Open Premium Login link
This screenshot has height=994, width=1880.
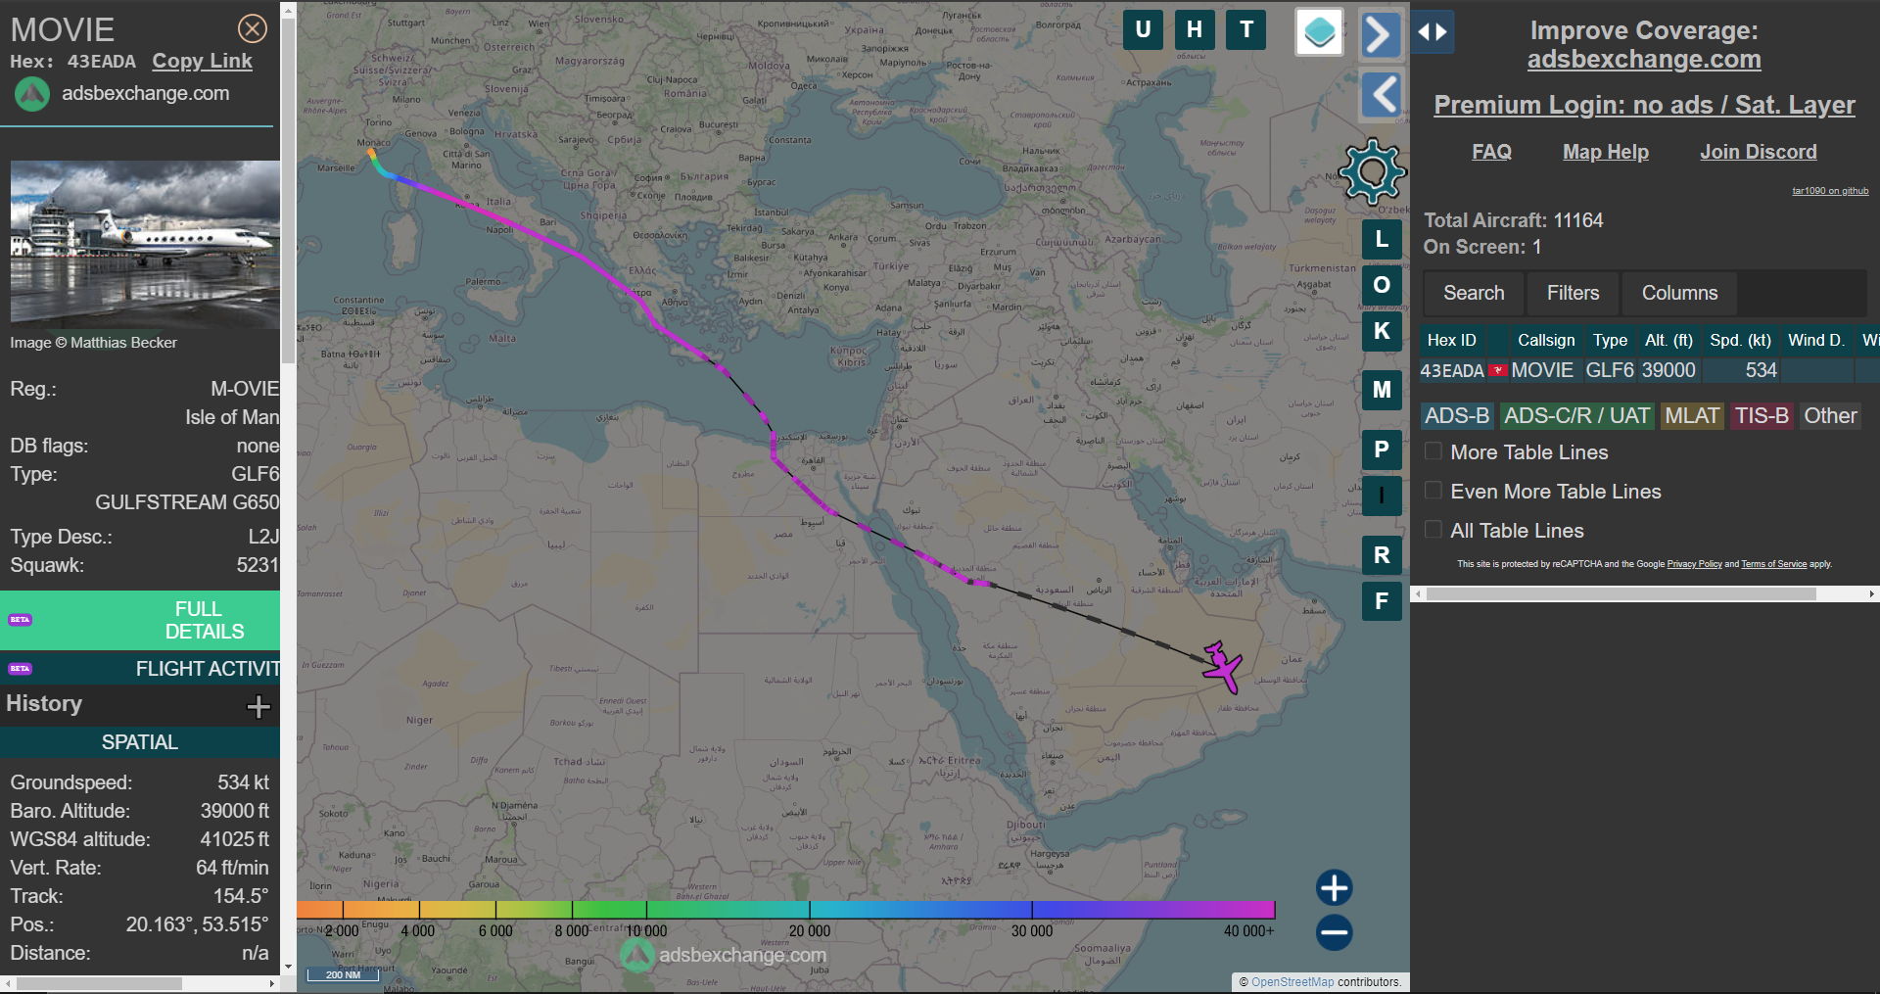point(1644,105)
